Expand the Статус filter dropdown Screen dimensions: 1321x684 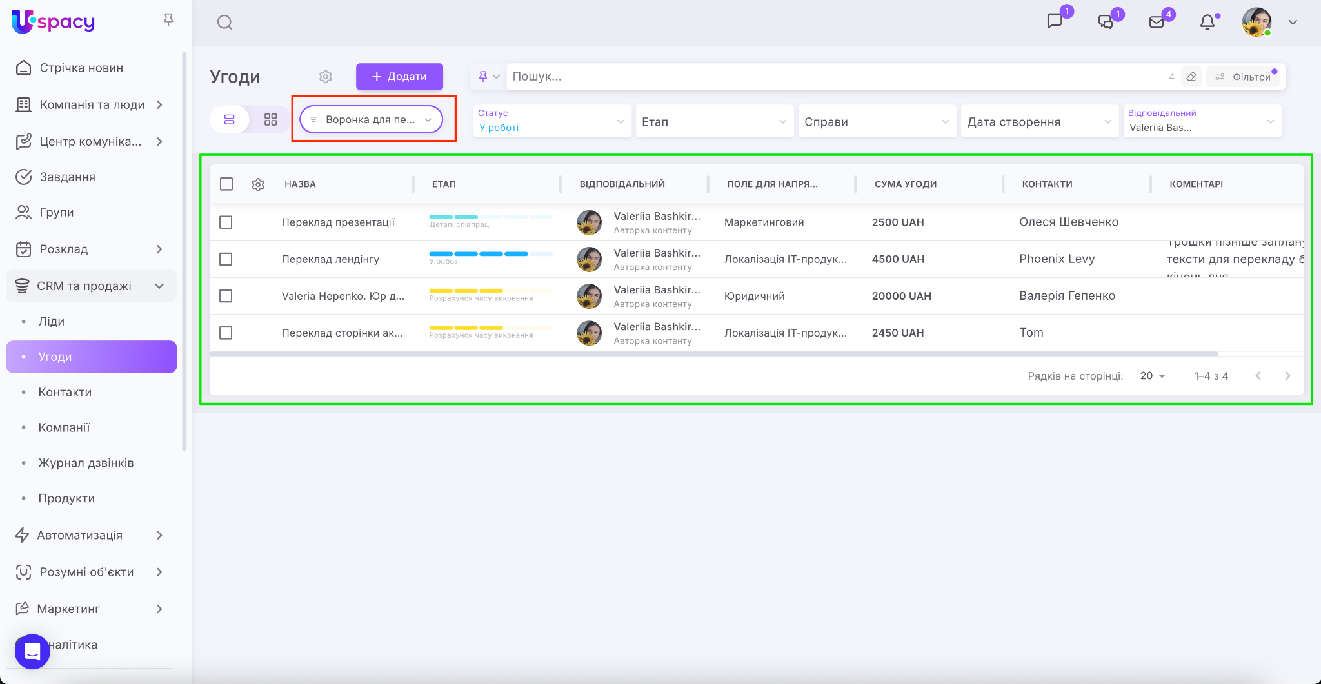pos(551,121)
